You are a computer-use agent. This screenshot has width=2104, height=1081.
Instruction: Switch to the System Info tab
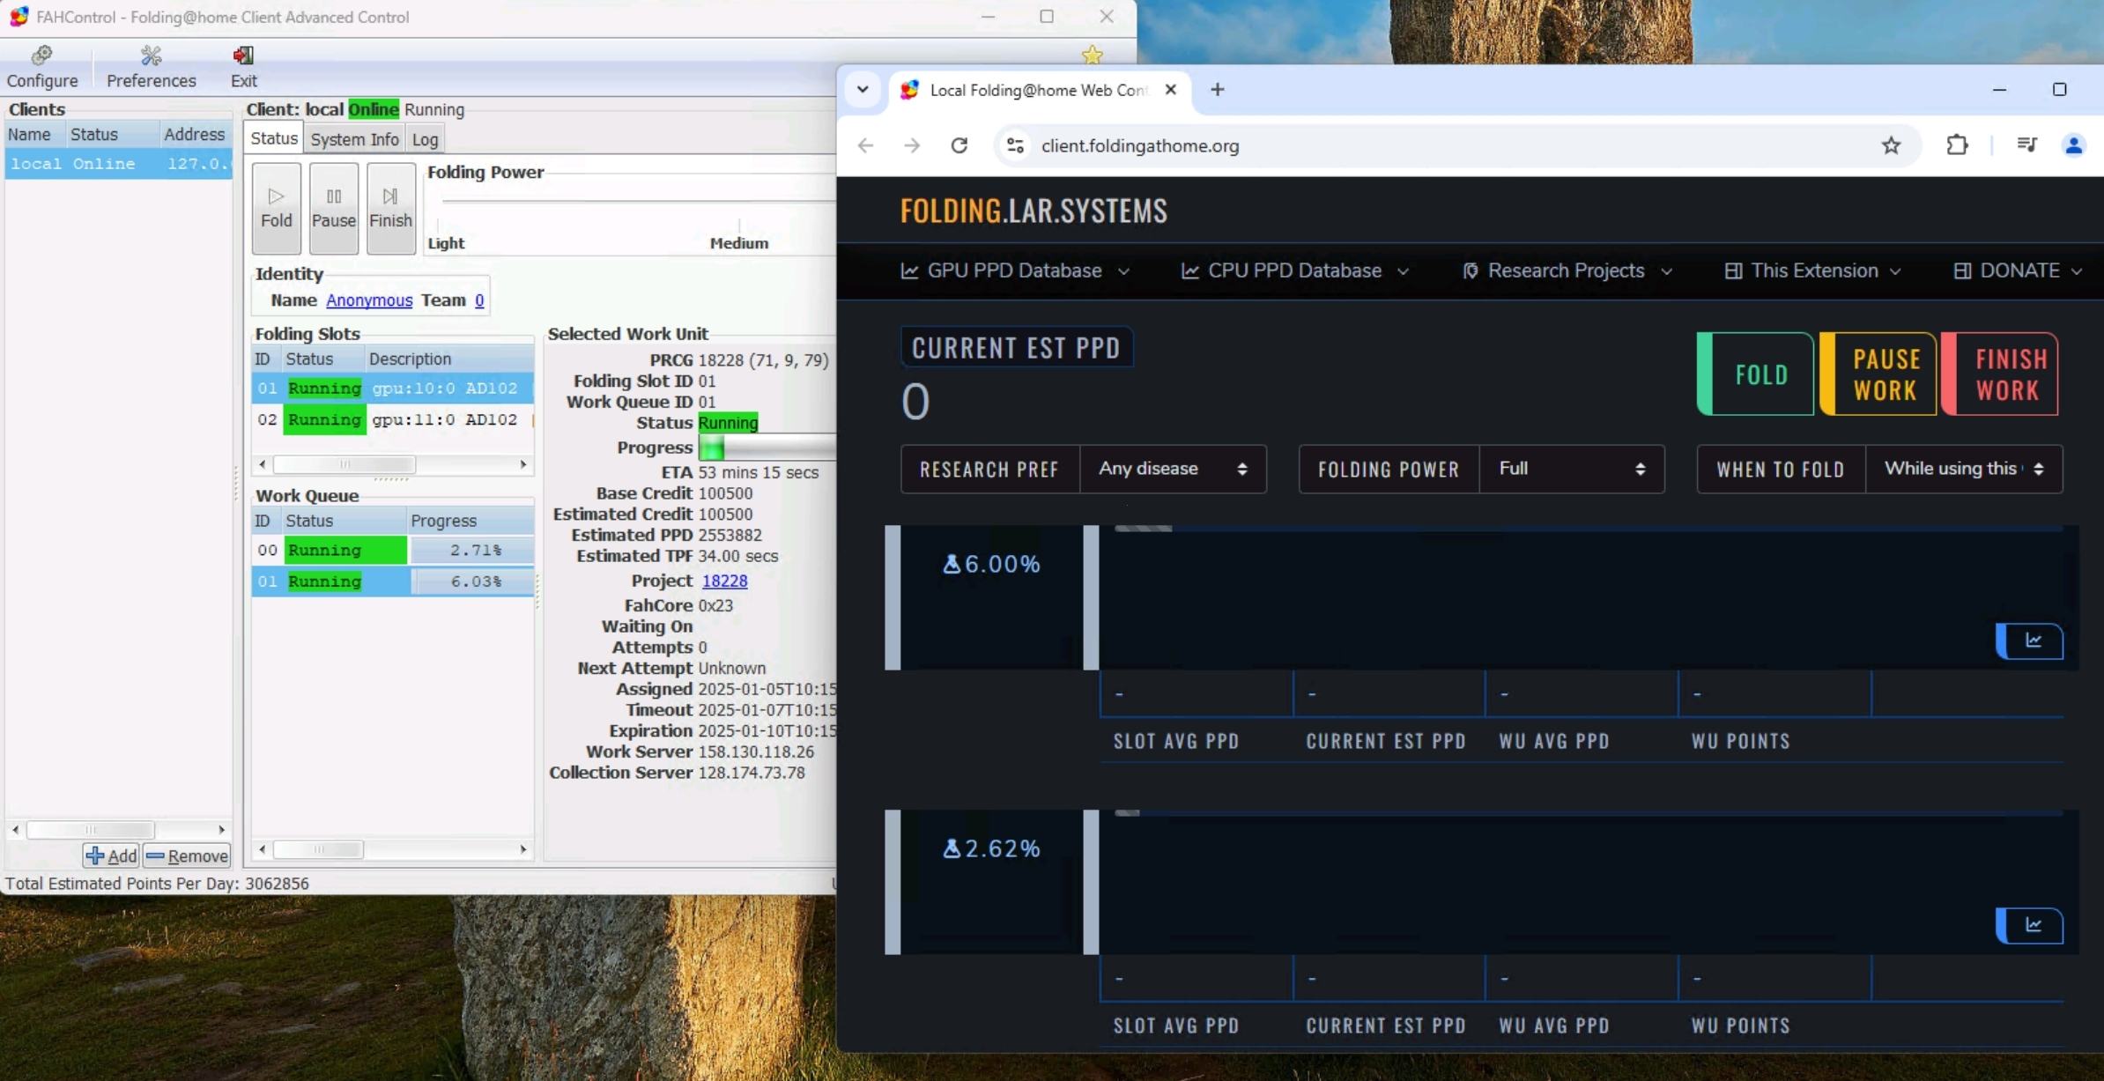(354, 139)
